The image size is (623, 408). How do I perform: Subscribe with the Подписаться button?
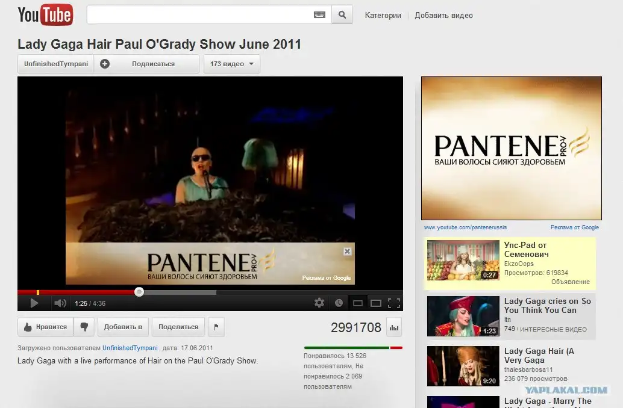coord(146,64)
